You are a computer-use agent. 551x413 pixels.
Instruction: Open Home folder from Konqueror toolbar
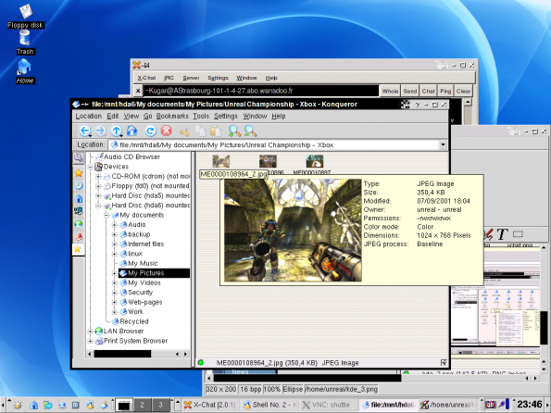tap(131, 131)
